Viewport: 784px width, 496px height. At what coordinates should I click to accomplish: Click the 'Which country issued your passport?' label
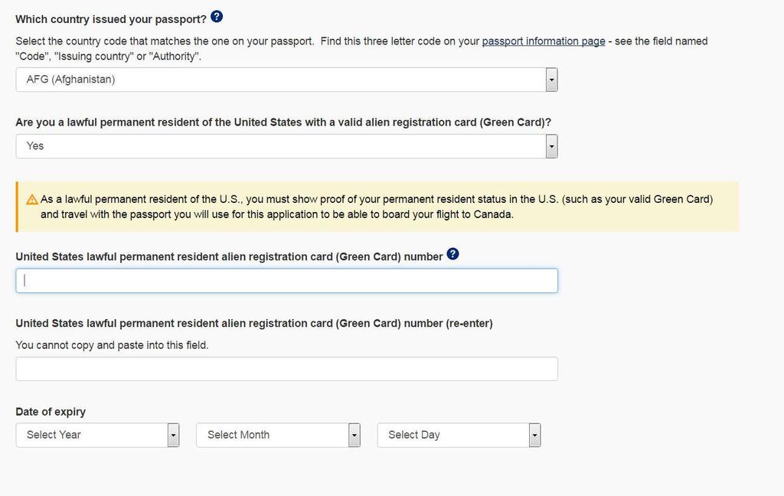pos(111,19)
